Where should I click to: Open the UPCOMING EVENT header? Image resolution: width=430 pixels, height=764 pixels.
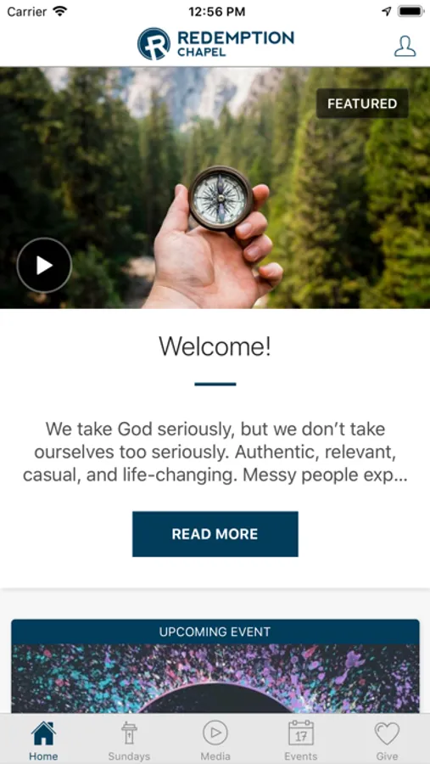click(x=215, y=632)
